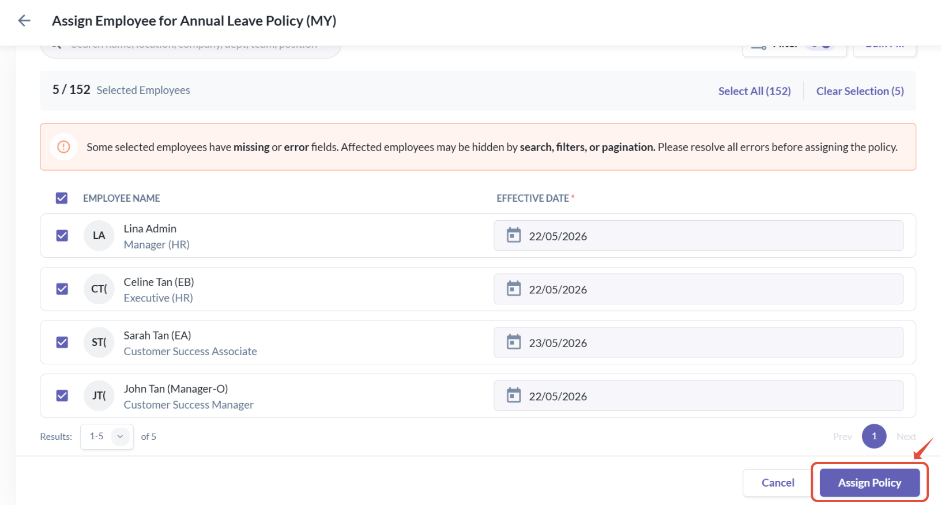Viewport: 941px width, 505px height.
Task: Cancel the policy assignment
Action: pyautogui.click(x=778, y=483)
